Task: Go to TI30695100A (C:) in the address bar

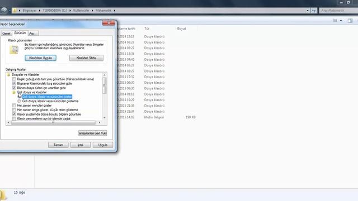Action: tap(55, 11)
